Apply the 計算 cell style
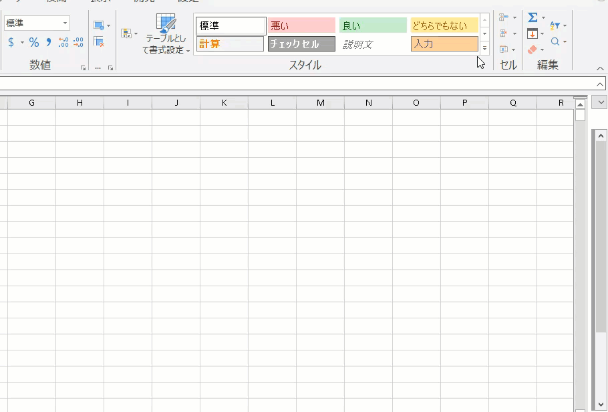This screenshot has width=608, height=412. pyautogui.click(x=230, y=44)
